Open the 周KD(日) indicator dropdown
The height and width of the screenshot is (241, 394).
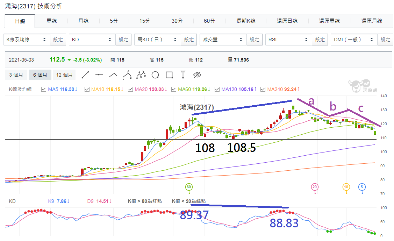[158, 40]
